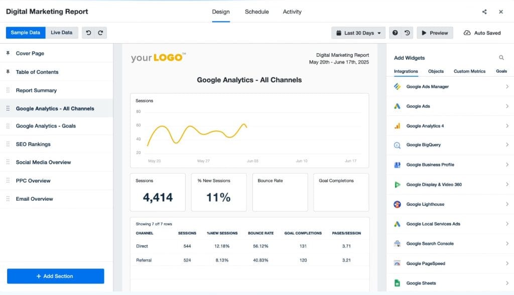514x295 pixels.
Task: Click the Google Sheets icon
Action: [397, 283]
